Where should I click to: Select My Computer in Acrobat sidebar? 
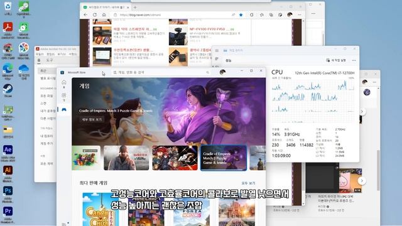(x=46, y=136)
